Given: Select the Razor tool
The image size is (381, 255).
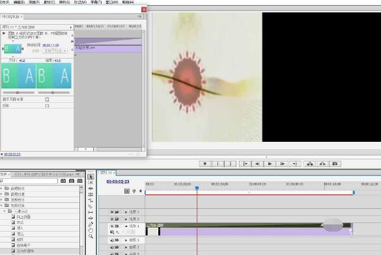Looking at the screenshot, I should 91,206.
